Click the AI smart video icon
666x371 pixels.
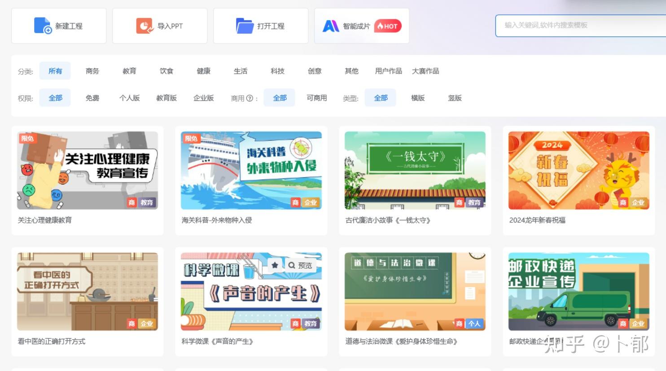pyautogui.click(x=331, y=26)
